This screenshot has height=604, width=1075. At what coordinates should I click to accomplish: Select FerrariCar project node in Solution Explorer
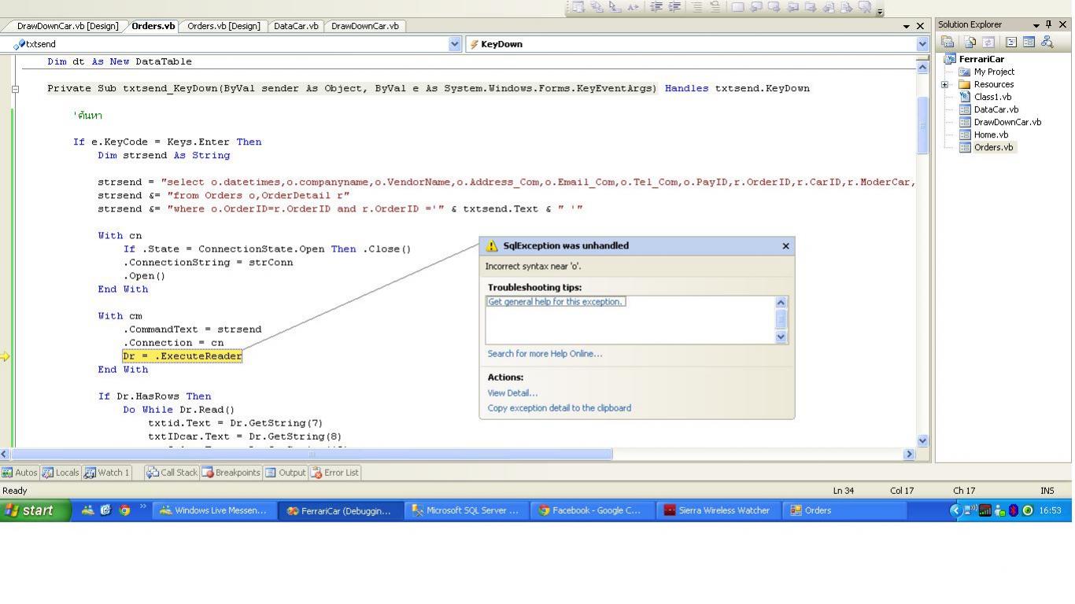click(x=981, y=59)
